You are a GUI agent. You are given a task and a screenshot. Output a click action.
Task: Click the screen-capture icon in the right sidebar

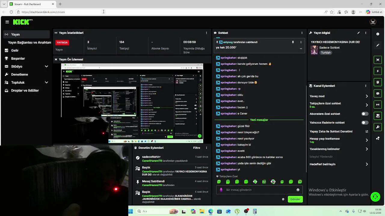[x=378, y=60]
